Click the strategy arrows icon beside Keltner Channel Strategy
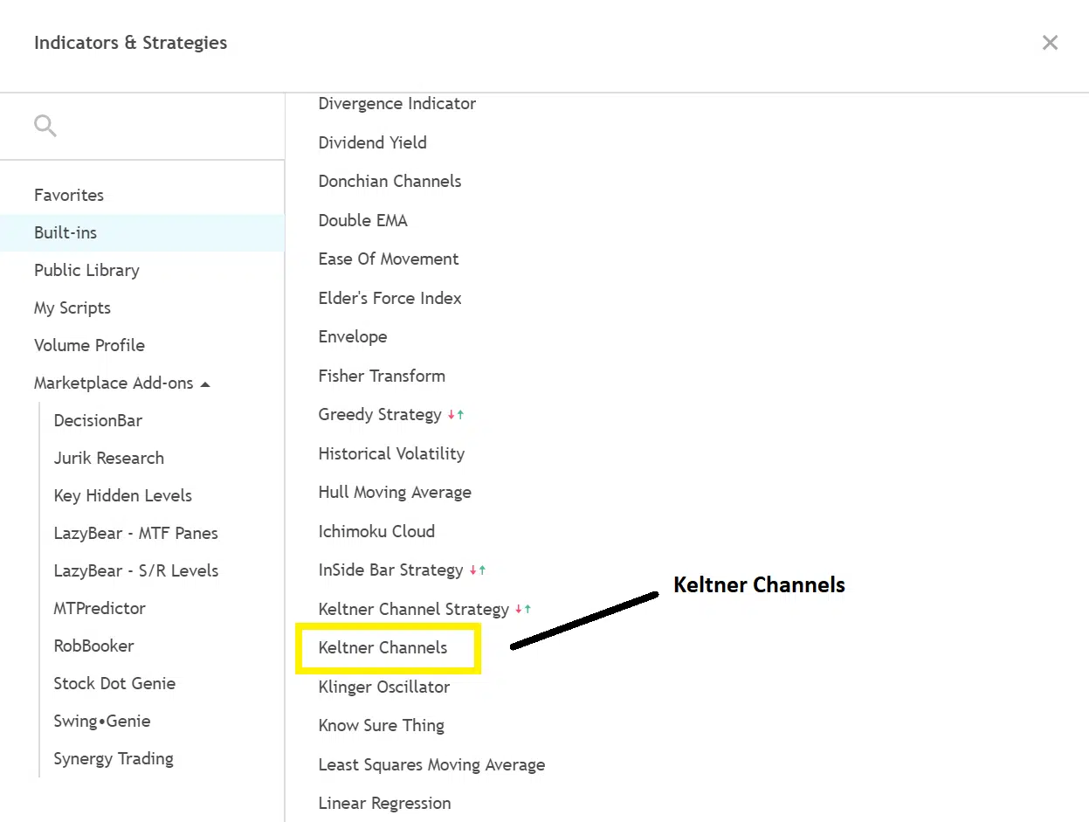 [x=523, y=609]
